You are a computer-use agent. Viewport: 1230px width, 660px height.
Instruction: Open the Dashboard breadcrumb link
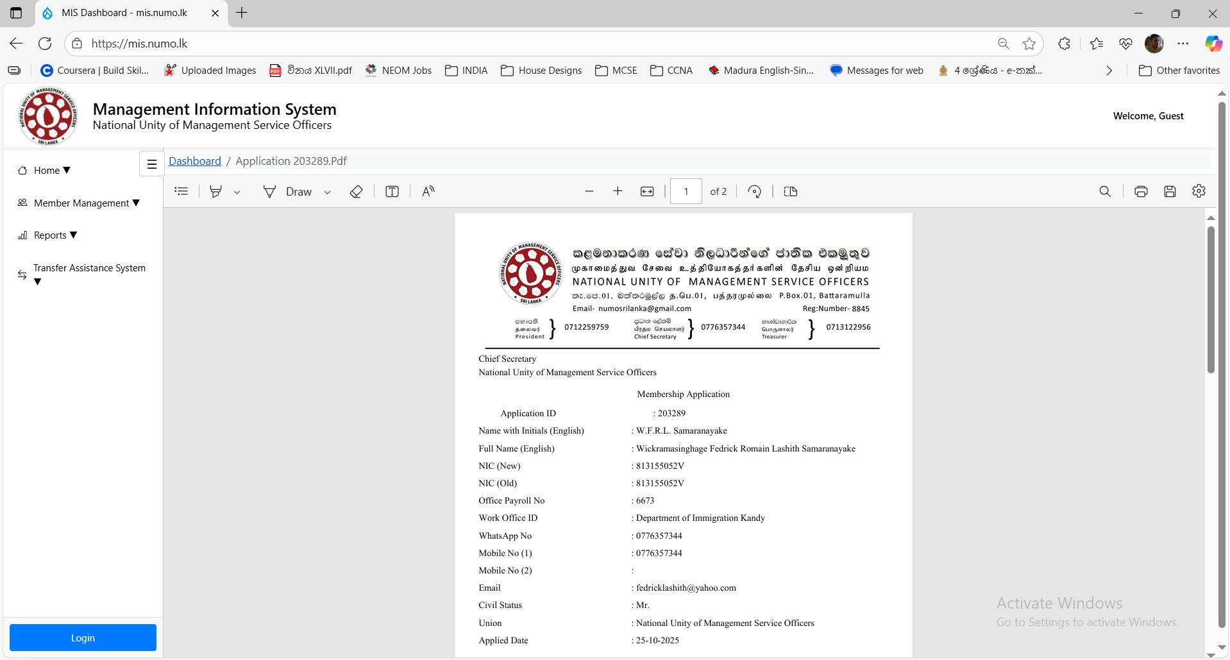(x=194, y=160)
